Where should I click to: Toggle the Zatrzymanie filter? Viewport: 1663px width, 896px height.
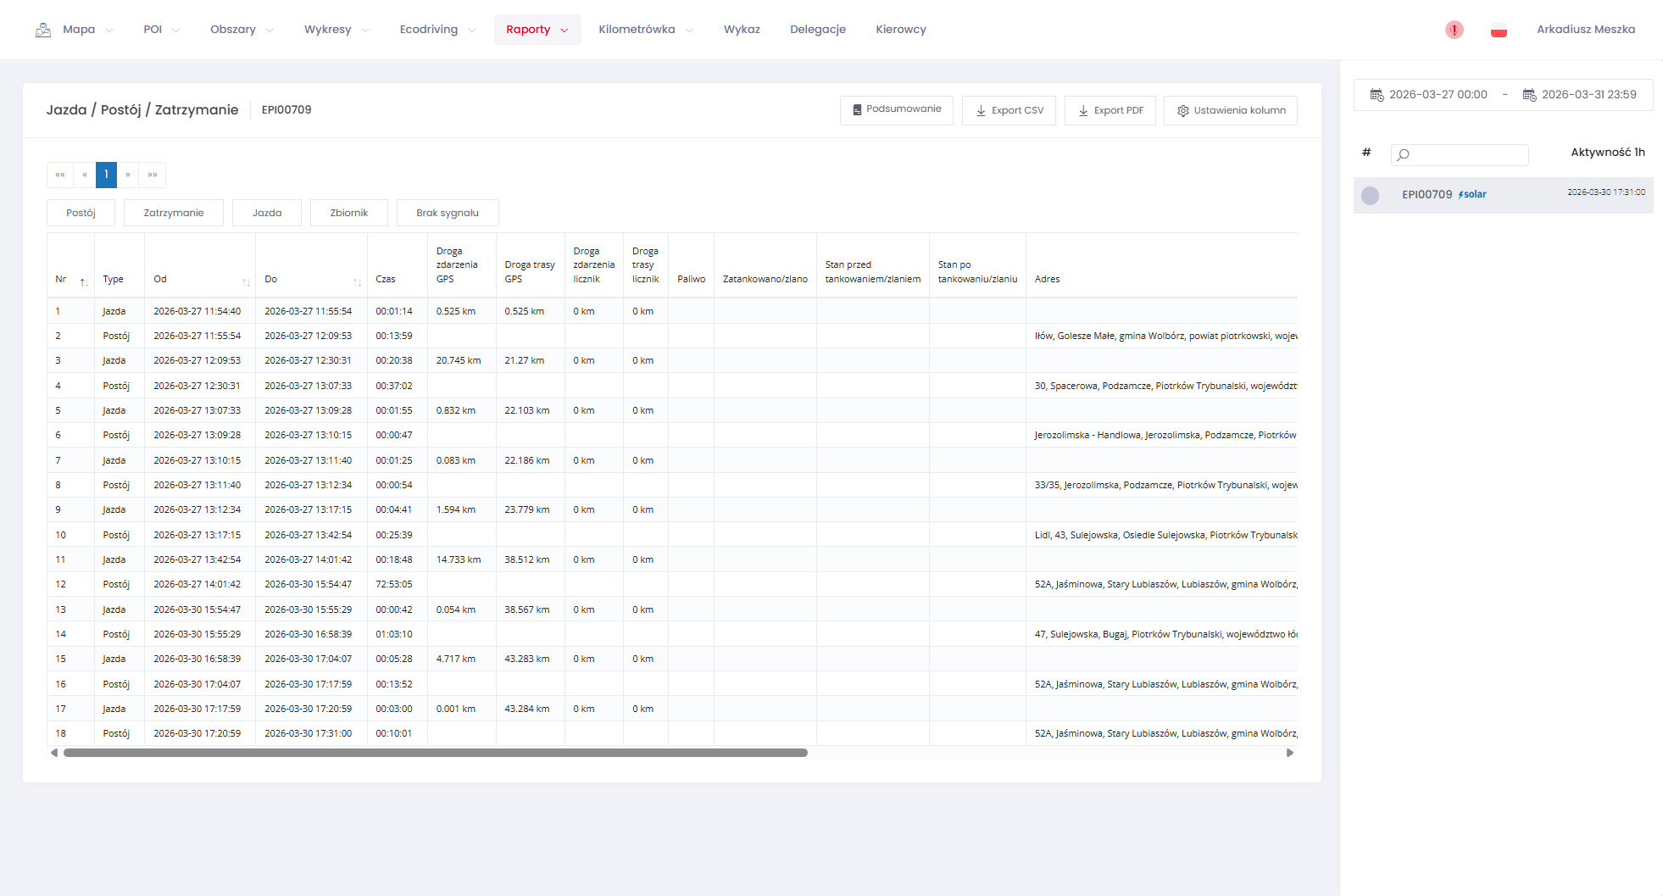coord(173,213)
